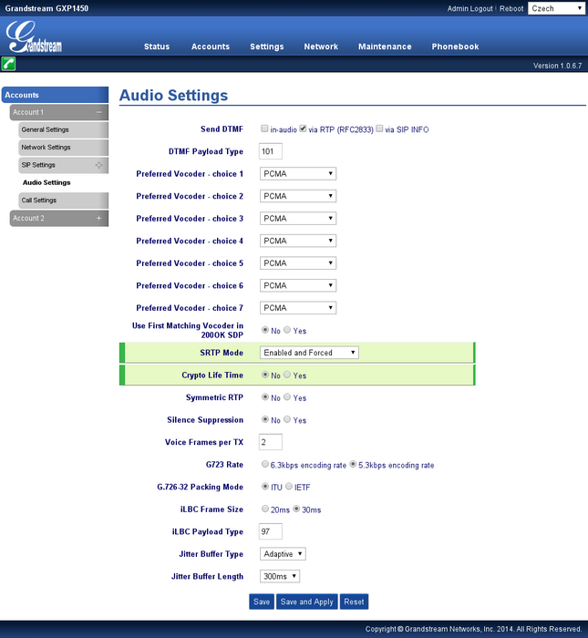
Task: Open Preferred Vocoder choice 2 dropdown
Action: (x=298, y=196)
